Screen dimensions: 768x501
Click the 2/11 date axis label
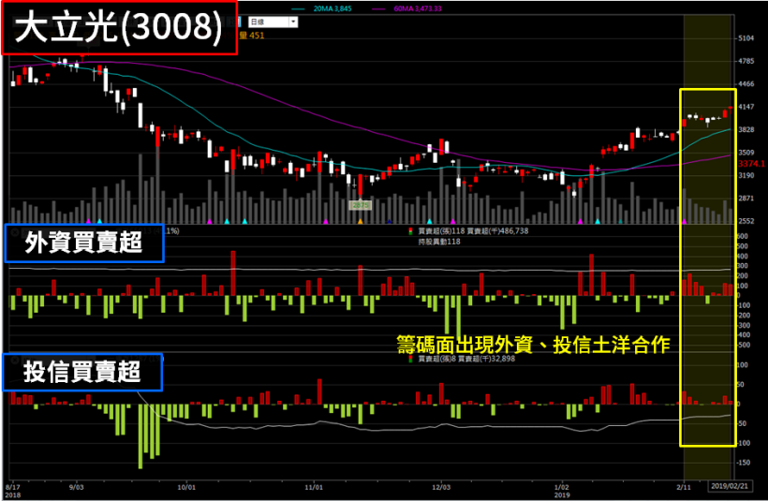coord(684,487)
